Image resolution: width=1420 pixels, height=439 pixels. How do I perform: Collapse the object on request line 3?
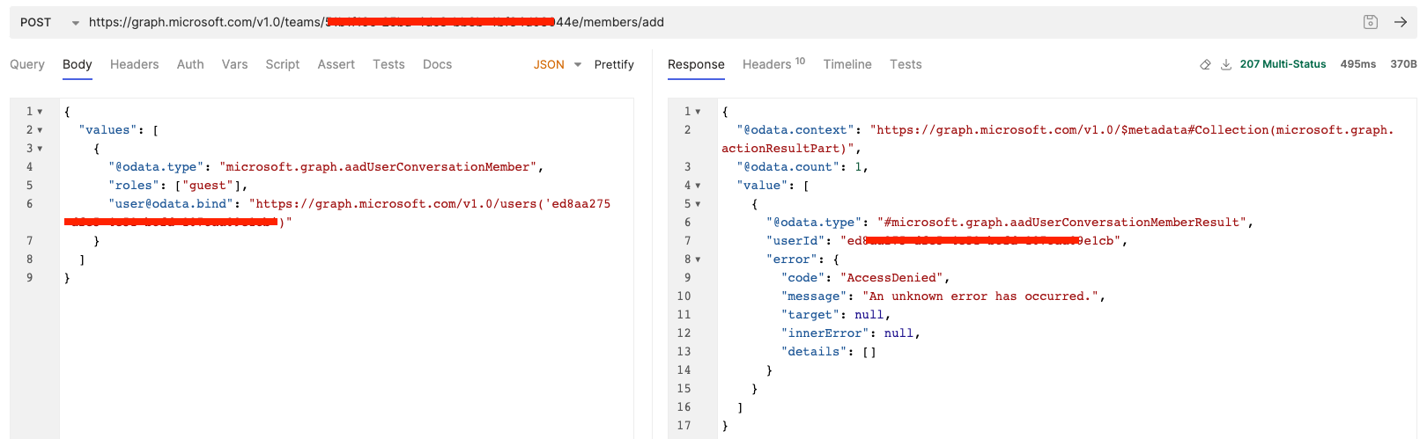pos(40,149)
